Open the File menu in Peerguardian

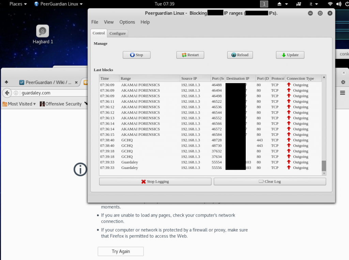pos(95,22)
